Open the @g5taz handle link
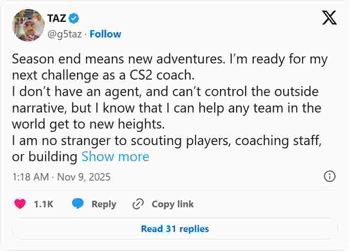Viewport: 349px width, 251px height. tap(65, 34)
